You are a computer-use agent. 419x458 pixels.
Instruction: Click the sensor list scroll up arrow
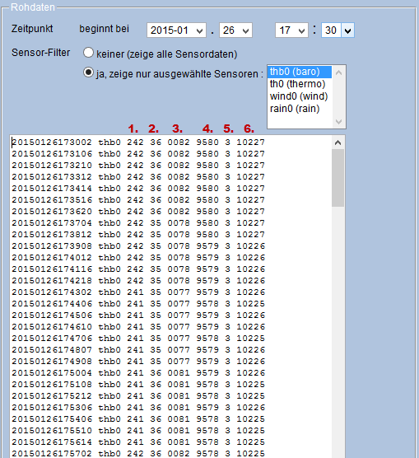pyautogui.click(x=338, y=72)
